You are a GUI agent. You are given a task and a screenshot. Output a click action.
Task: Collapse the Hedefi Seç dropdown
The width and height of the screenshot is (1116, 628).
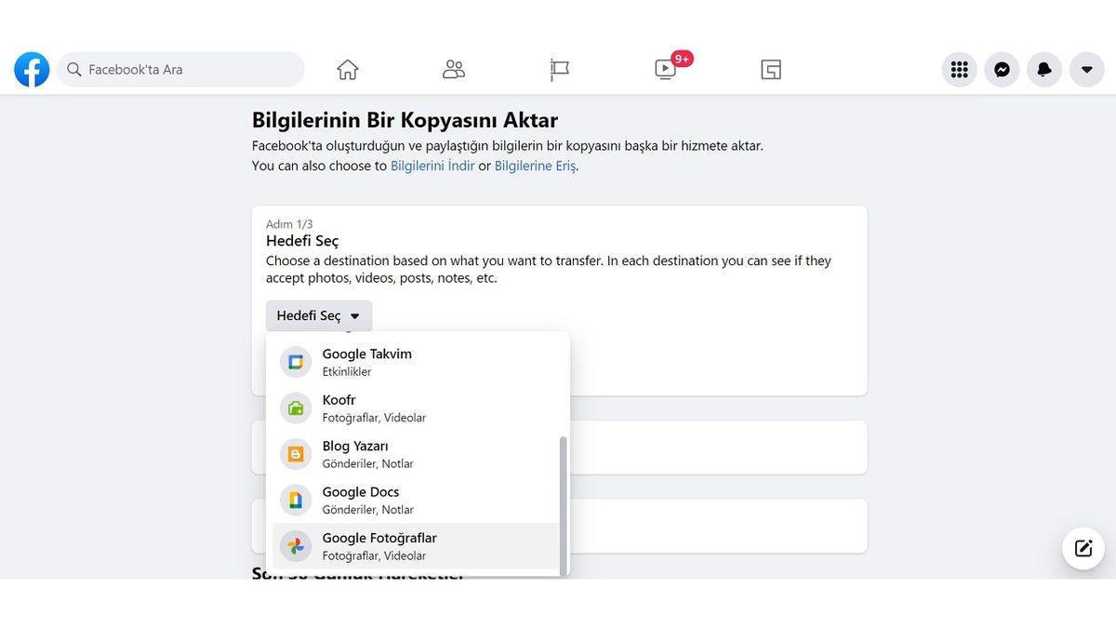coord(319,315)
